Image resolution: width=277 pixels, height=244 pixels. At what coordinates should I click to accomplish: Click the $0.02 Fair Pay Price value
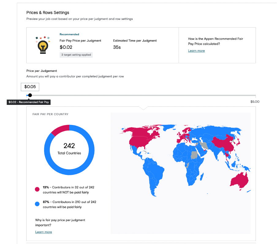tap(66, 47)
